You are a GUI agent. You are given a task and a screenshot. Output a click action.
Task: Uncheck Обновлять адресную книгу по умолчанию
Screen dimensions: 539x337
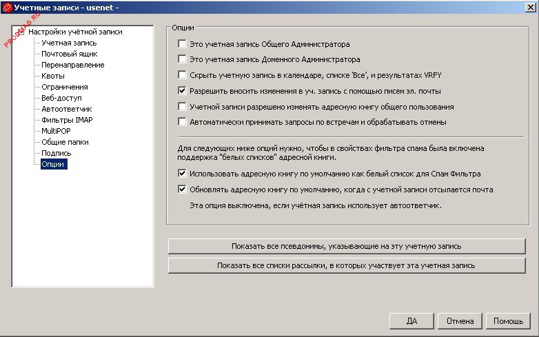click(182, 190)
